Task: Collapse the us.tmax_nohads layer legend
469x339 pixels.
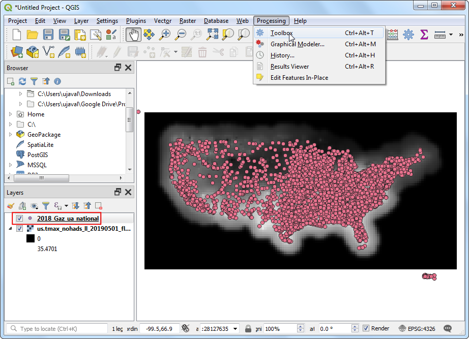Action: point(11,229)
